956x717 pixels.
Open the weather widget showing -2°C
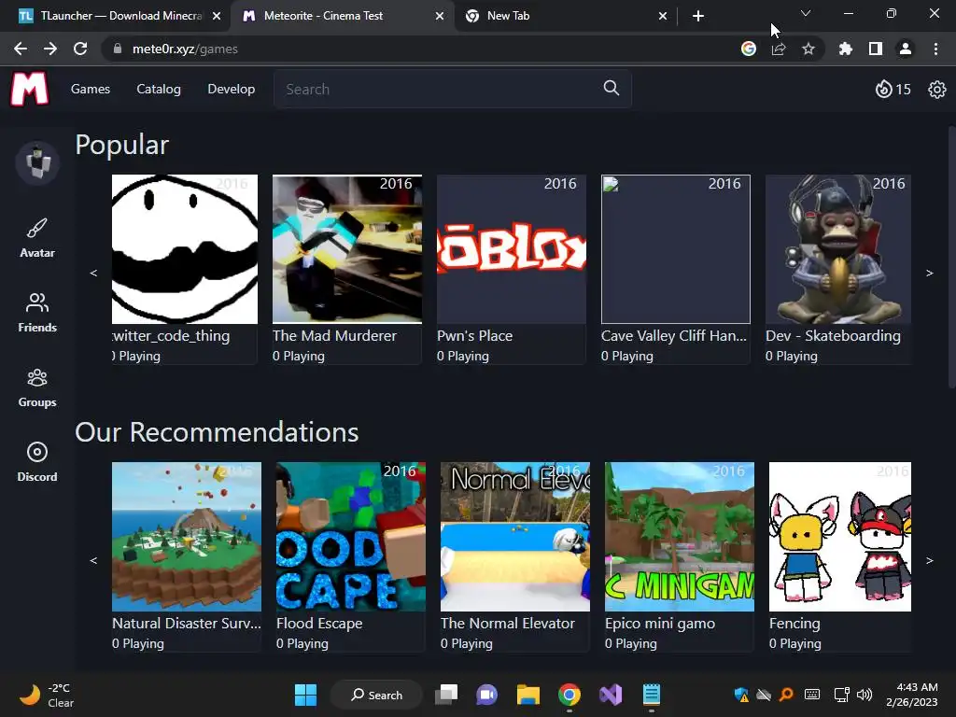(47, 695)
